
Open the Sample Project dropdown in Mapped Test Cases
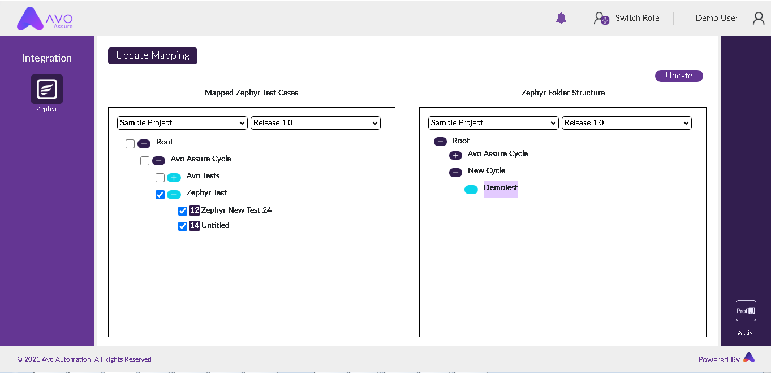[x=182, y=123]
